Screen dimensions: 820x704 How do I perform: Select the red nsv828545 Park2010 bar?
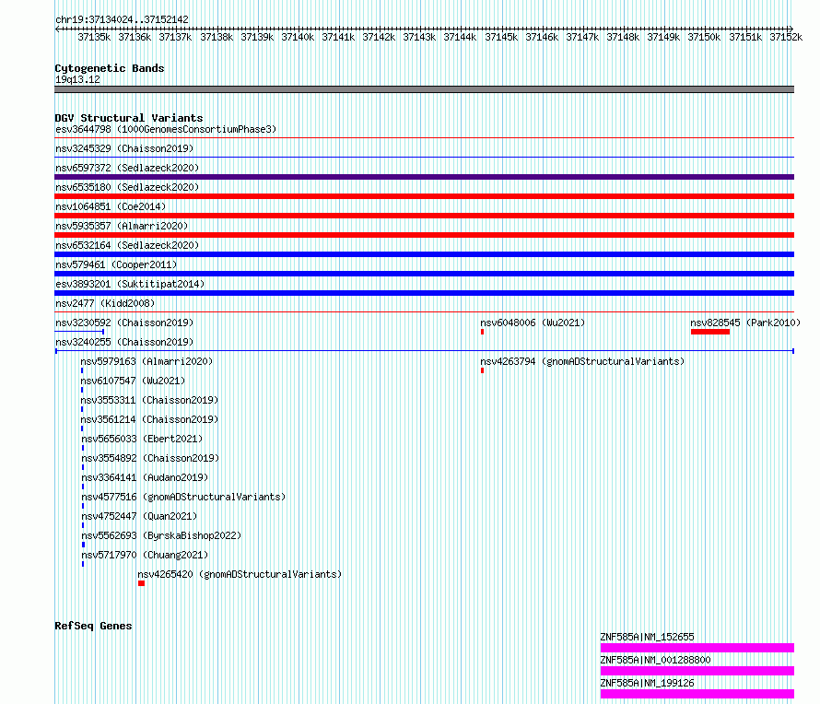tap(710, 332)
